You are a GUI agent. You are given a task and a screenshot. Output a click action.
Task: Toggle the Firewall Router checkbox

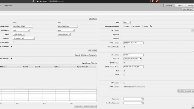pyautogui.click(x=124, y=47)
